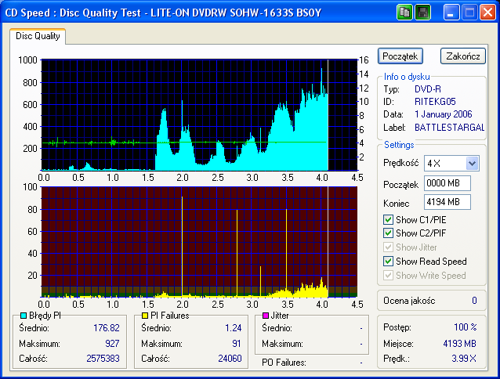The image size is (500, 379).
Task: Click the PO Failures label
Action: coord(284,363)
